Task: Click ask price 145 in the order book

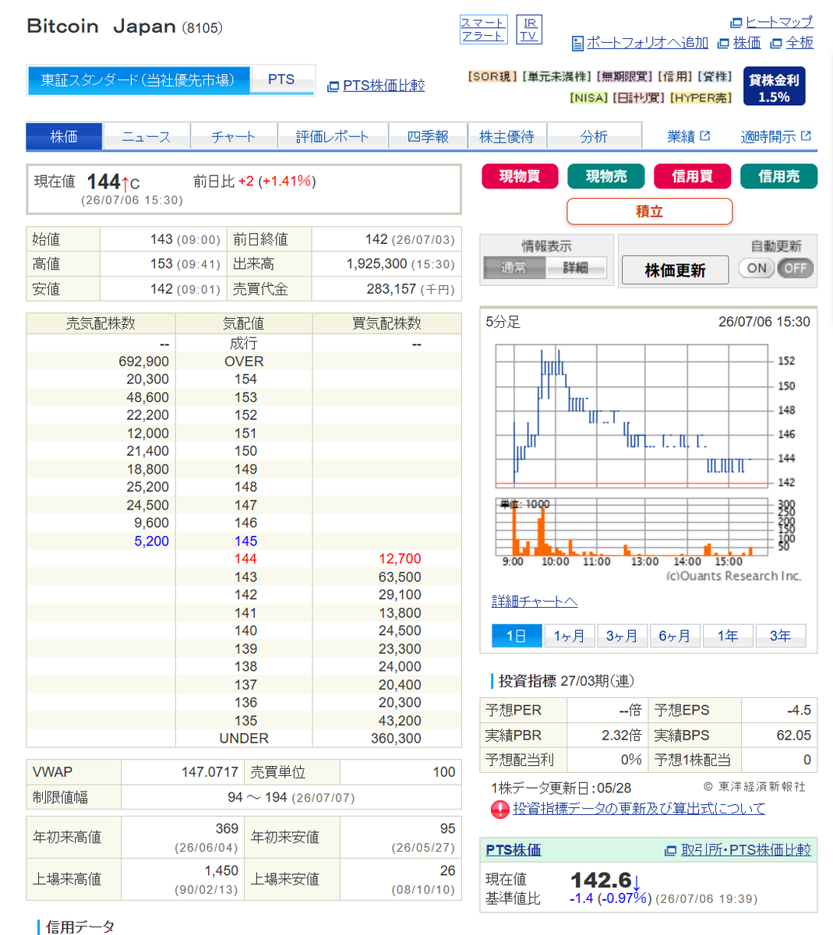Action: tap(245, 541)
